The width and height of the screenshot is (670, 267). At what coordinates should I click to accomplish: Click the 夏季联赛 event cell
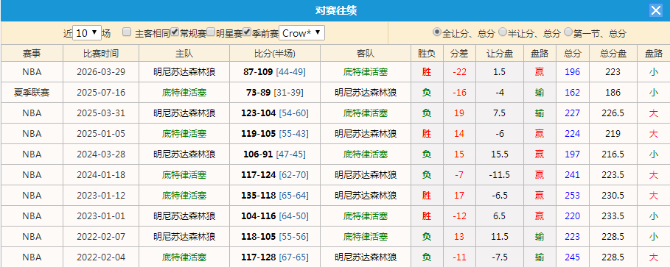32,93
